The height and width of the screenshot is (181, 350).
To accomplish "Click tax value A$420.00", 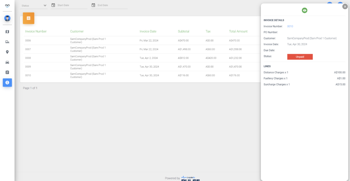I will point(211,58).
